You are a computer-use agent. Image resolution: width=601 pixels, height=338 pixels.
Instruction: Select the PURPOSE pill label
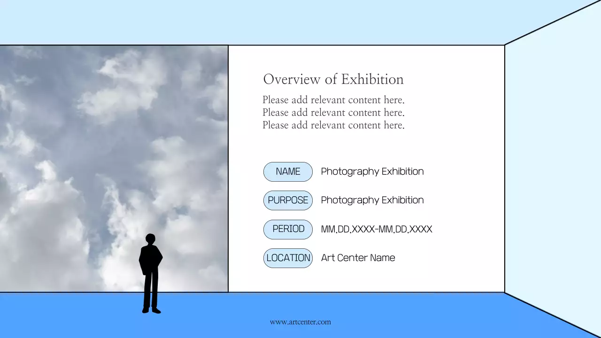pos(288,200)
